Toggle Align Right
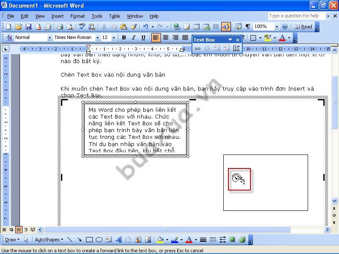The height and width of the screenshot is (254, 339). point(175,38)
